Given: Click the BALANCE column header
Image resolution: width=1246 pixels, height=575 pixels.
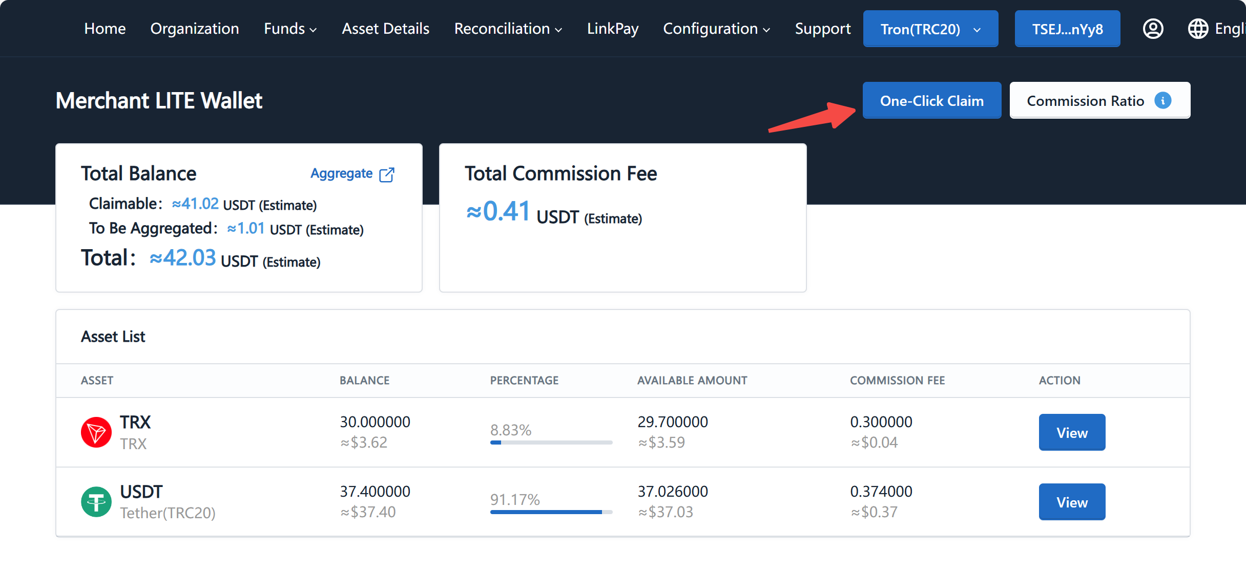Looking at the screenshot, I should click(365, 380).
